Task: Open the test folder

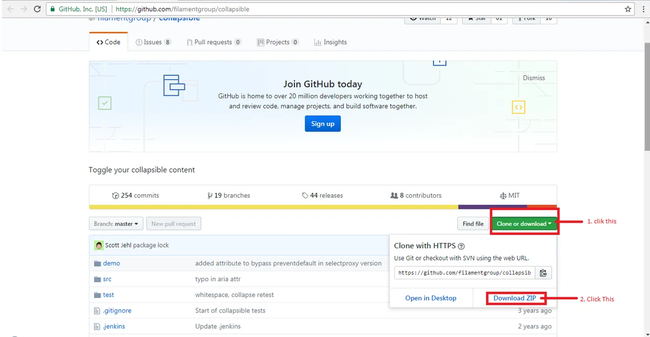Action: (109, 295)
